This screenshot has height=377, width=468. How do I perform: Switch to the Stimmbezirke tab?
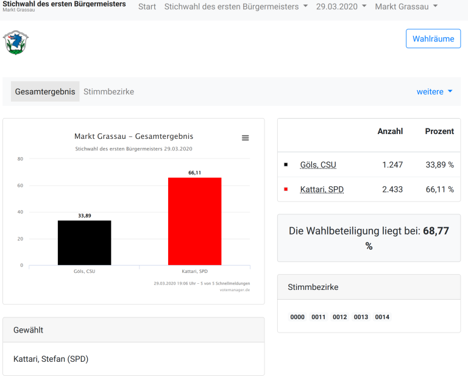[108, 91]
